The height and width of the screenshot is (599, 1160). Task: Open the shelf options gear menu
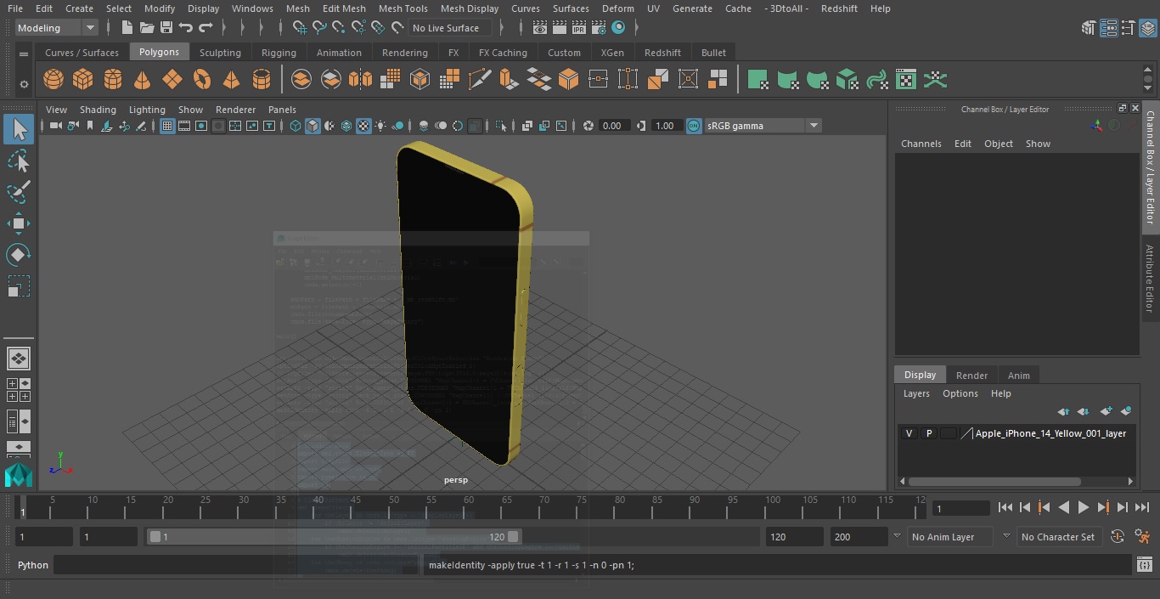click(x=24, y=83)
